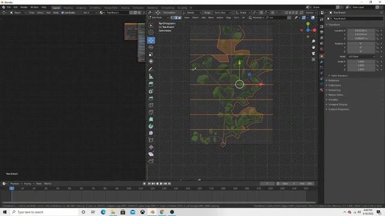Screen dimensions: 385x216
Task: Switch perspective/orthographic with grid icon
Action: pos(313,59)
